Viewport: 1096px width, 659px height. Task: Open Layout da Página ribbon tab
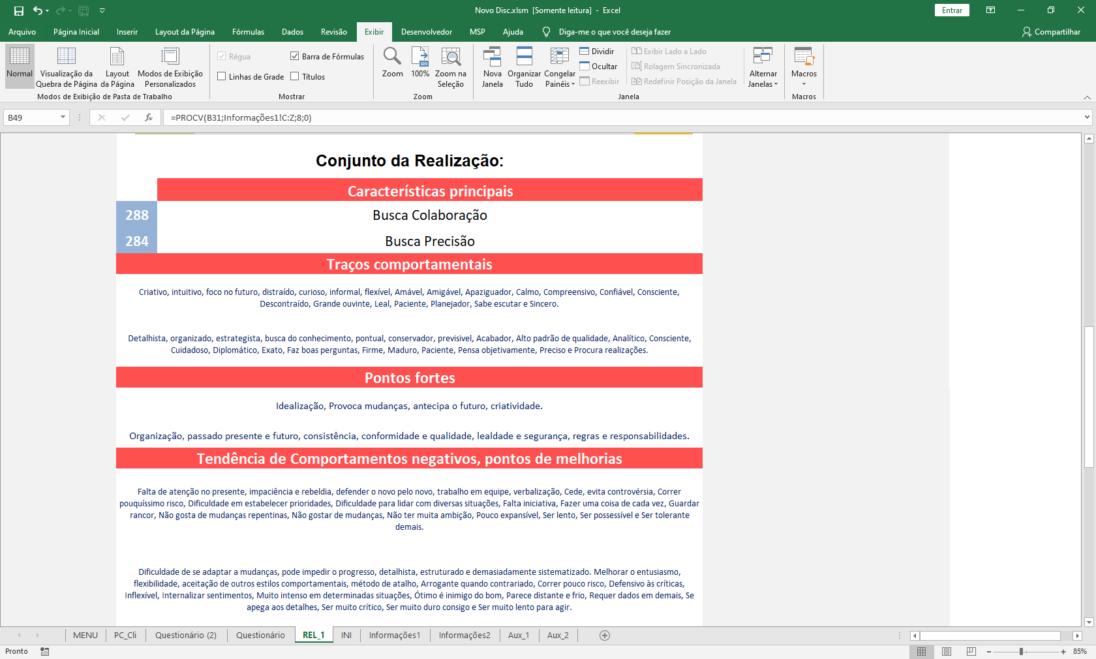tap(185, 32)
